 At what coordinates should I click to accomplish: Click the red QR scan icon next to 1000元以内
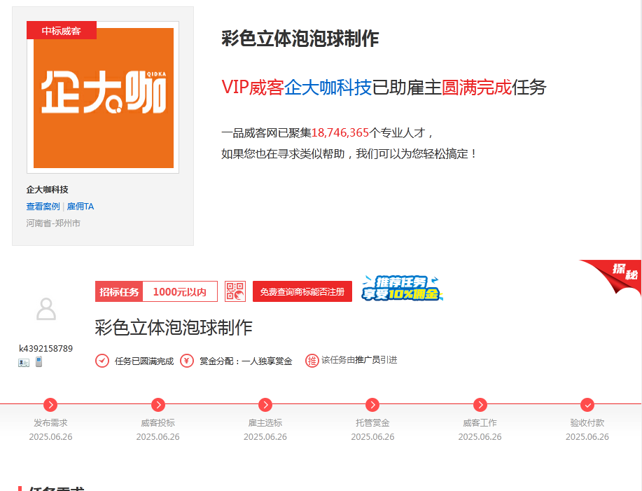point(235,291)
